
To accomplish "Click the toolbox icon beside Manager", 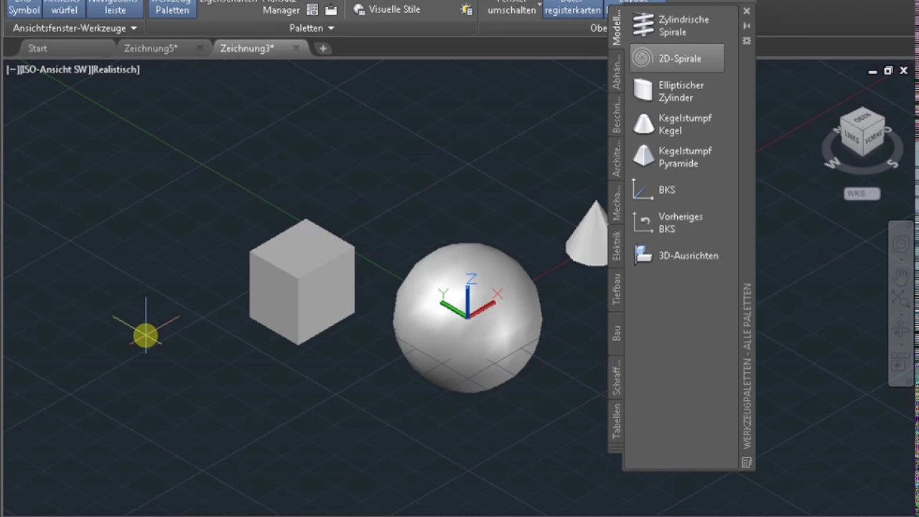I will pyautogui.click(x=331, y=9).
